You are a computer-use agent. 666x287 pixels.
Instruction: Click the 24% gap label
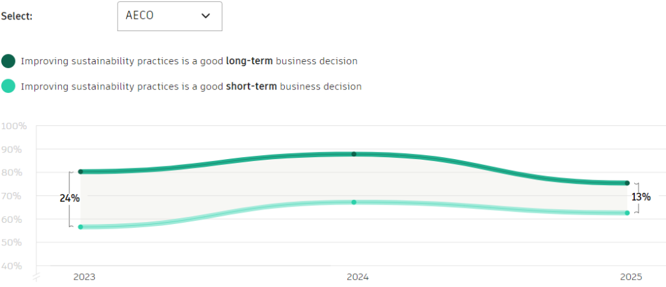[70, 198]
